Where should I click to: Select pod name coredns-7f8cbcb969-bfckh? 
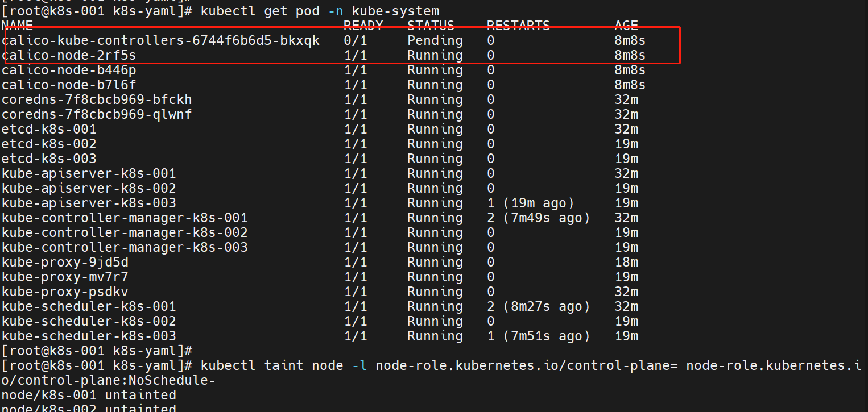tap(97, 99)
